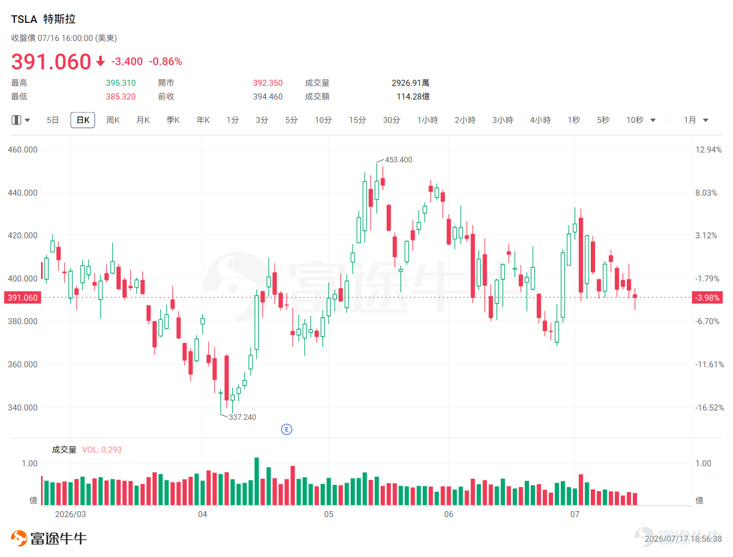Switch to the 周K weekly tab

(113, 120)
